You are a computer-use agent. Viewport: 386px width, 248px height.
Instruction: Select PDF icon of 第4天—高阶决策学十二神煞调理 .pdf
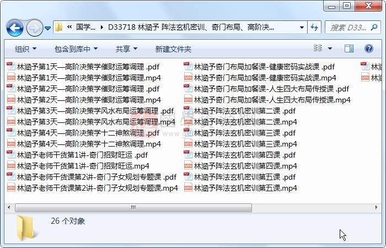click(12, 133)
